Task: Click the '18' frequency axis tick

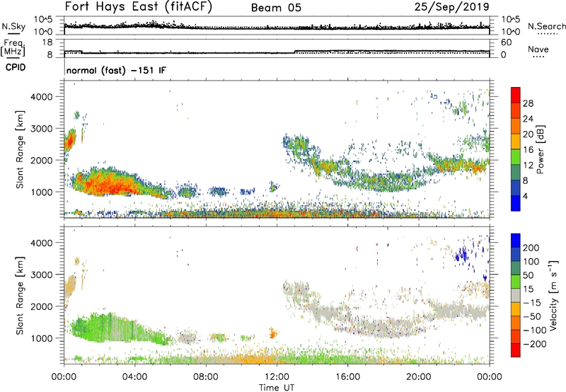Action: [47, 42]
